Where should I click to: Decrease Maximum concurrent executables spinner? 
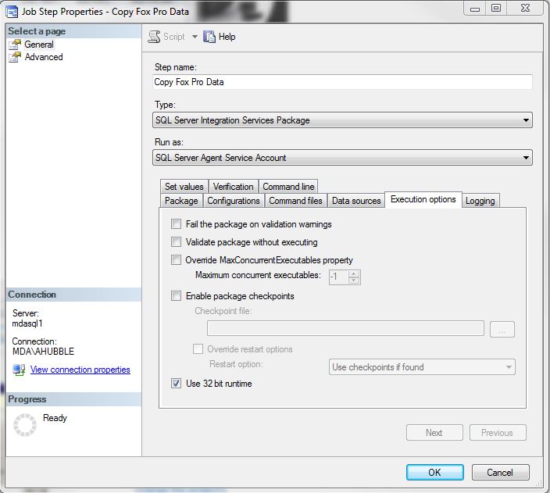(x=354, y=280)
